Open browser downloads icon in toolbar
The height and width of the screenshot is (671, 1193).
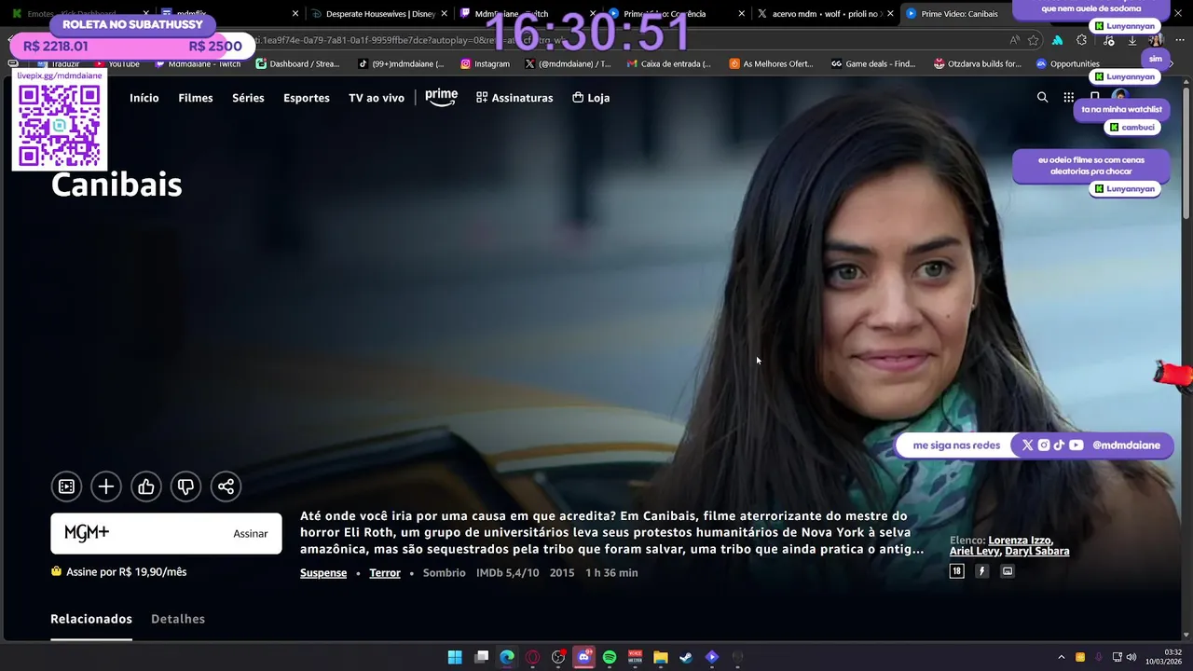coord(1131,40)
